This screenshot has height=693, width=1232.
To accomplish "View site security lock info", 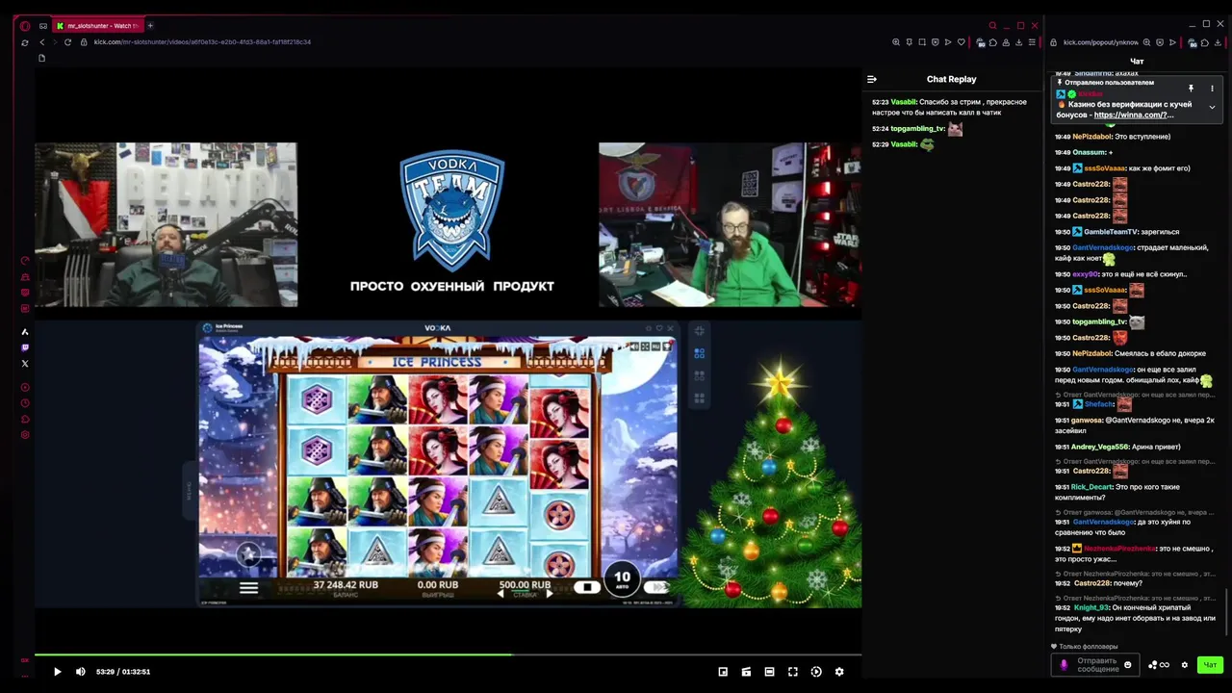I will (x=84, y=42).
